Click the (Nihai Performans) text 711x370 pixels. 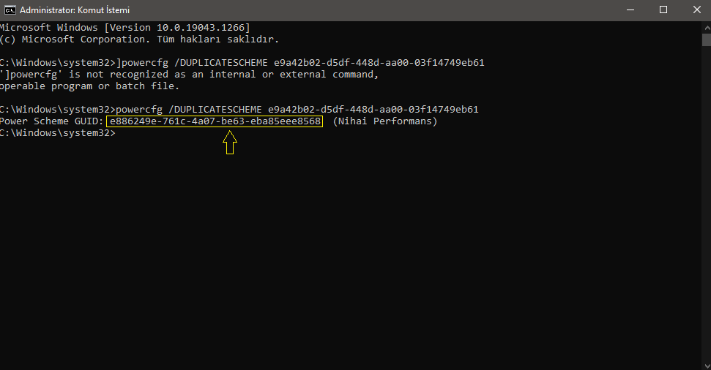tap(385, 121)
